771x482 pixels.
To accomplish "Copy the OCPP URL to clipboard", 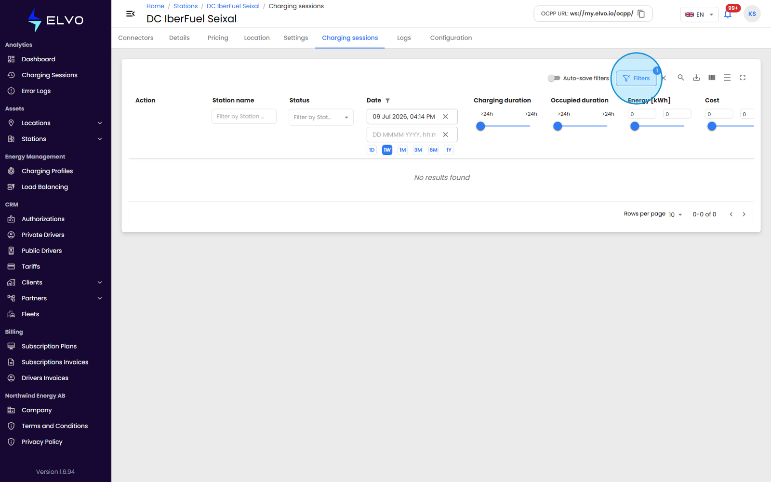I will [641, 14].
